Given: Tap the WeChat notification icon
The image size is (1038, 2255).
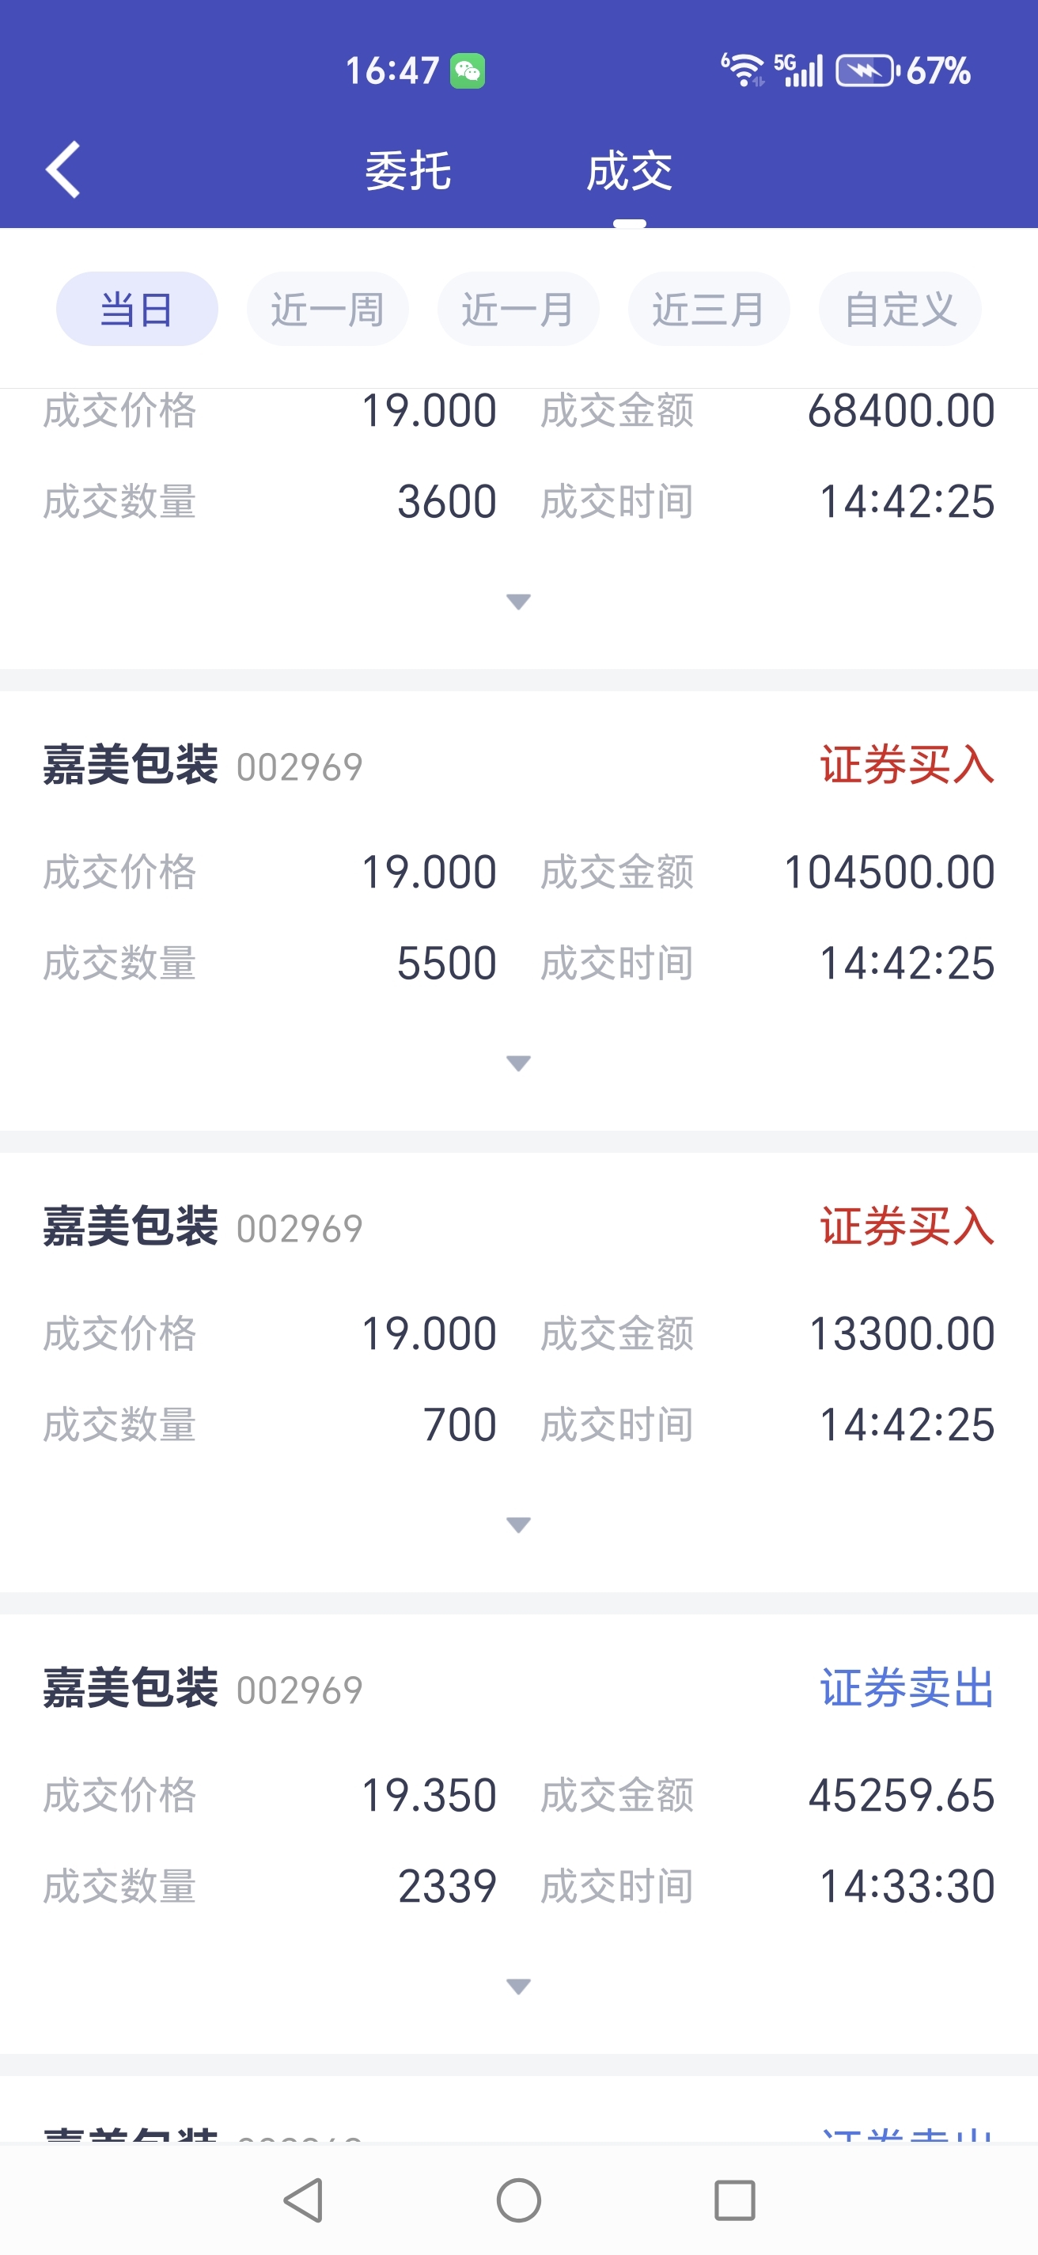Looking at the screenshot, I should pos(467,71).
